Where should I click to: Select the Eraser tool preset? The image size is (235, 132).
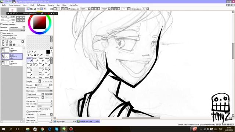click(x=41, y=60)
